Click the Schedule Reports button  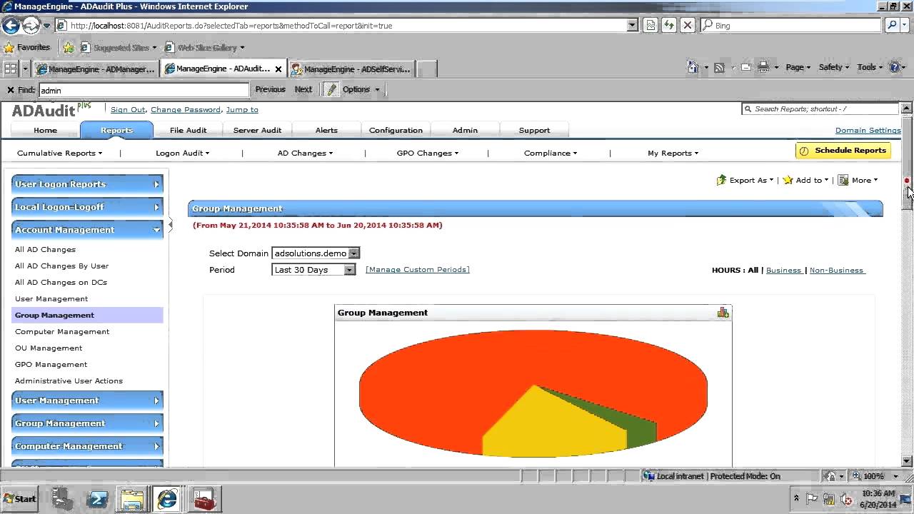click(x=843, y=151)
